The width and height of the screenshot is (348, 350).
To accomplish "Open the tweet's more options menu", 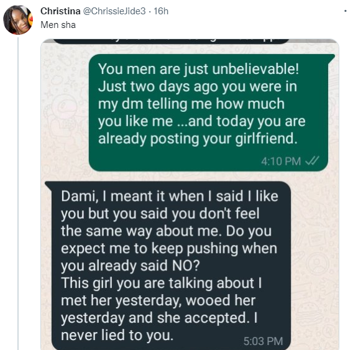I will tap(346, 11).
